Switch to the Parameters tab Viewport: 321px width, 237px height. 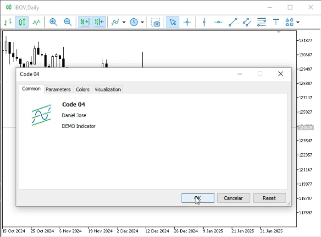(x=58, y=89)
